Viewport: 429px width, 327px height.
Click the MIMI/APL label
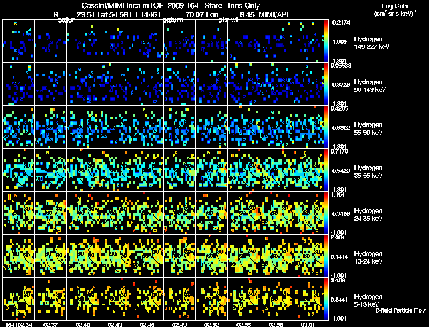pyautogui.click(x=275, y=14)
